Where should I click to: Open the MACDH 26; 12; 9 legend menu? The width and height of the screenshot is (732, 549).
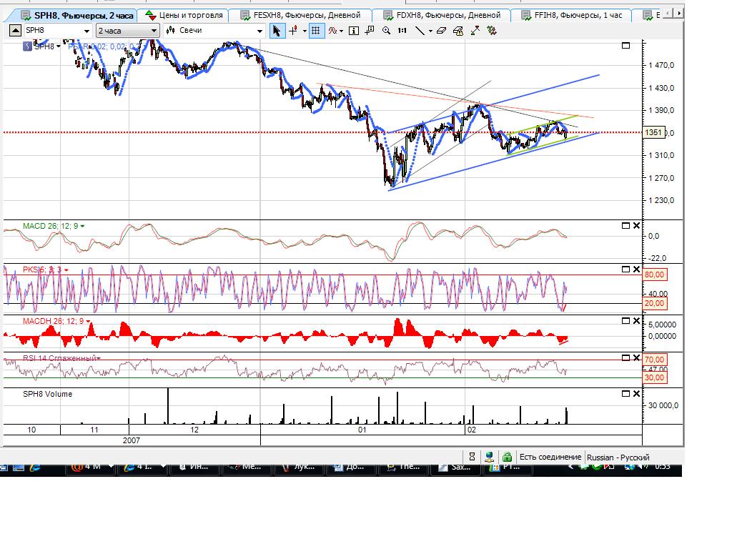coord(88,321)
